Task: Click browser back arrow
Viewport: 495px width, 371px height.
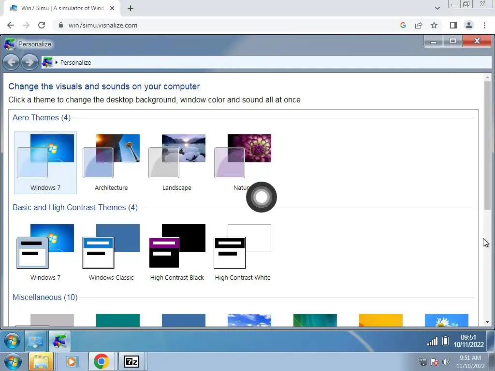Action: 11,25
